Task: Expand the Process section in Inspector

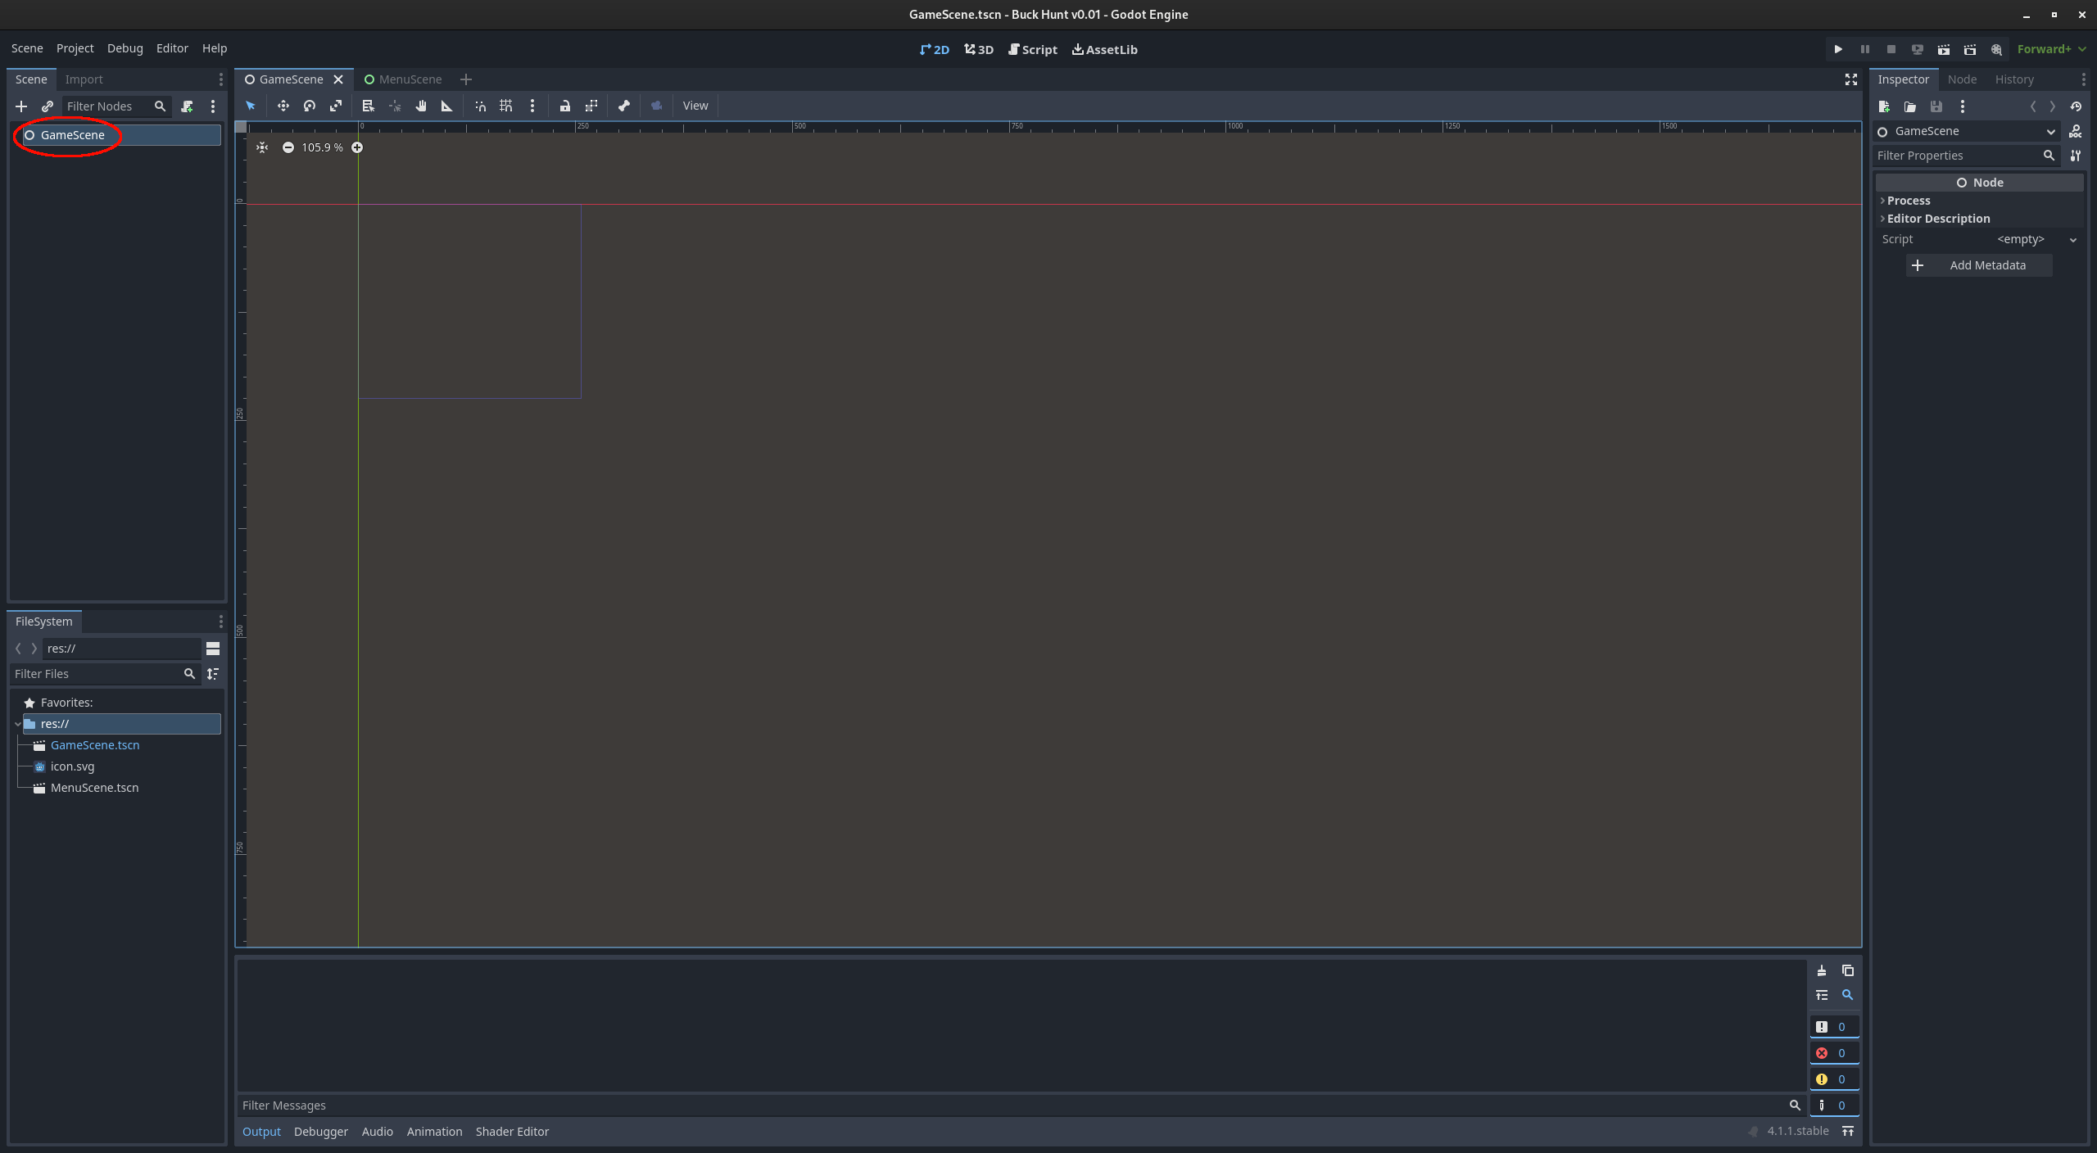Action: [x=1979, y=201]
